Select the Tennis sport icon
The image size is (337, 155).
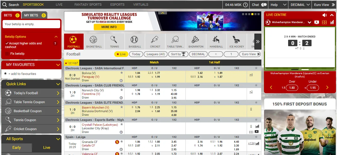coord(114,41)
